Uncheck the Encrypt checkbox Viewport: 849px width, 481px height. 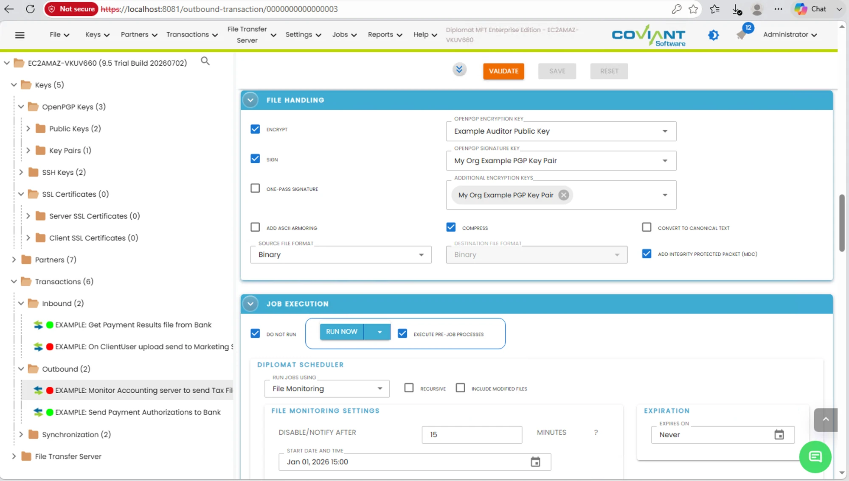click(x=255, y=129)
